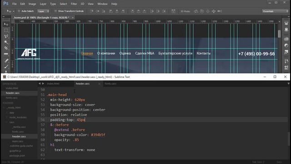The height and width of the screenshot is (164, 291).
Task: Open package.json in sidebar
Action: click(x=17, y=156)
